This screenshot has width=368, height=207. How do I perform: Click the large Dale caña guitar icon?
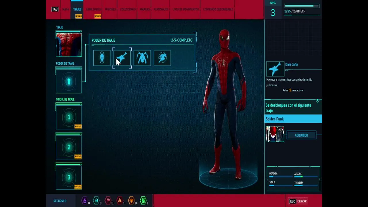[x=275, y=69]
